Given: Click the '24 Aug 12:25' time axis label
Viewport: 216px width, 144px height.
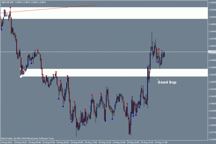Looking at the screenshot, I should 105,142.
